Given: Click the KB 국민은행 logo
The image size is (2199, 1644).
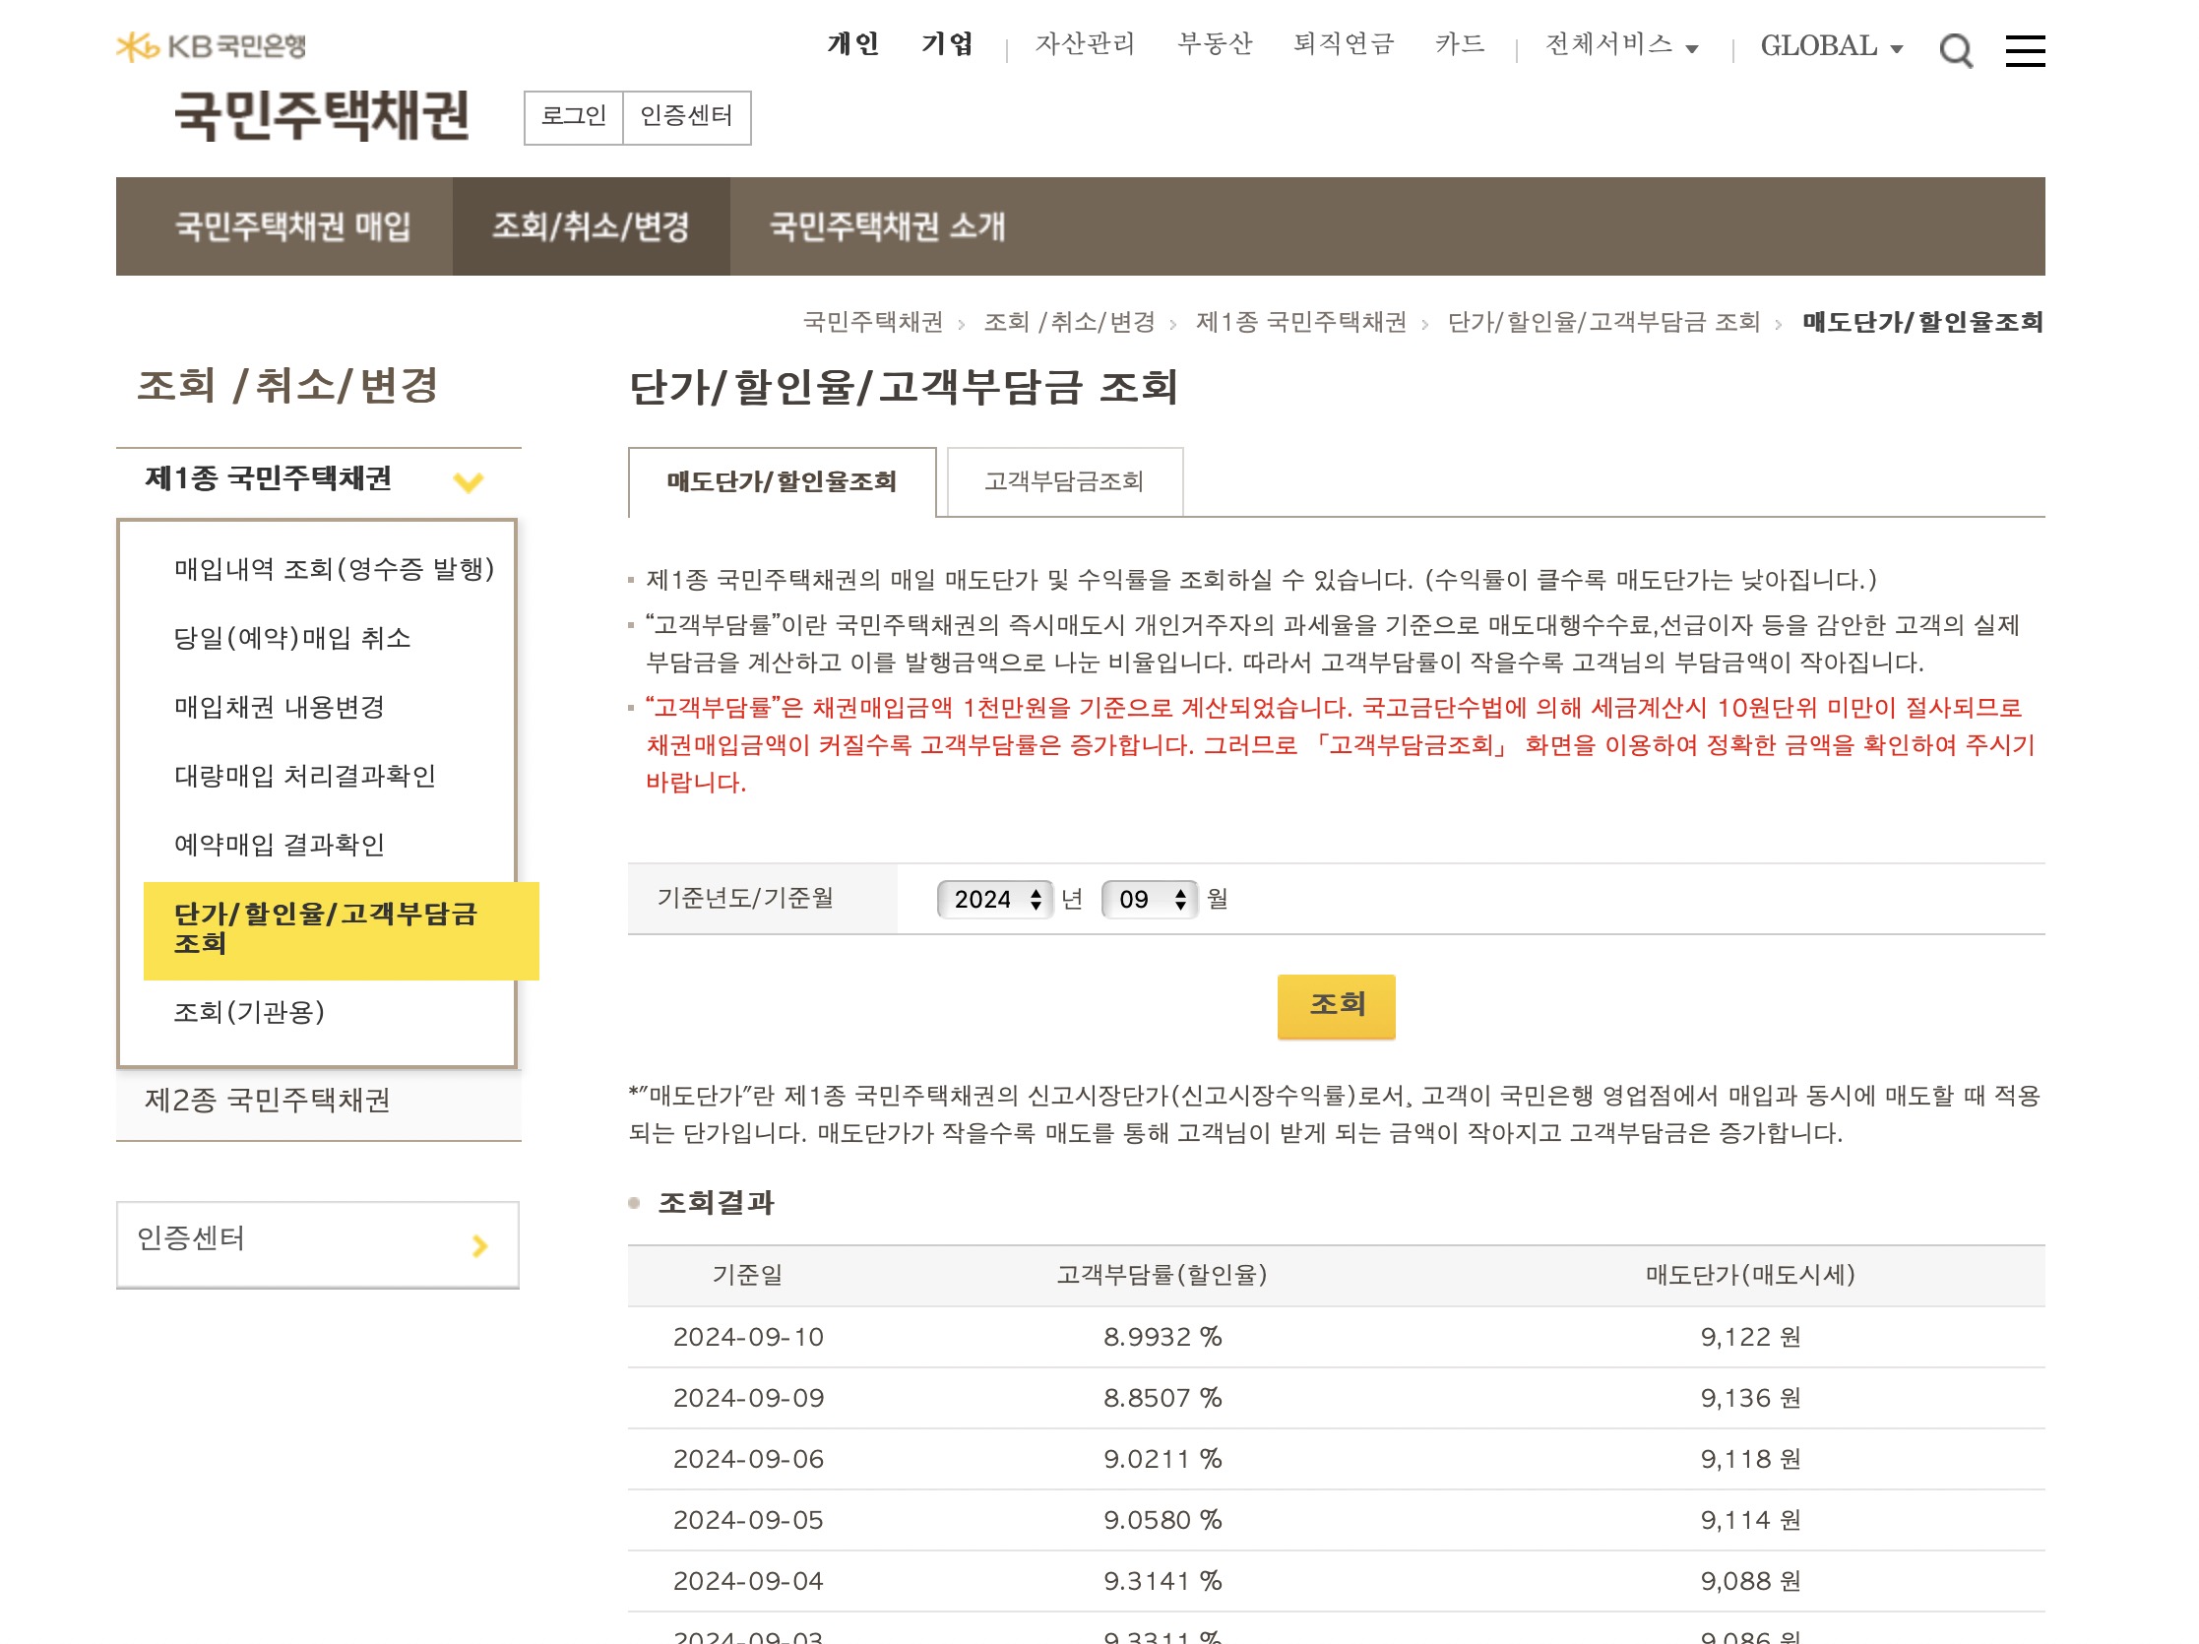Looking at the screenshot, I should tap(211, 45).
